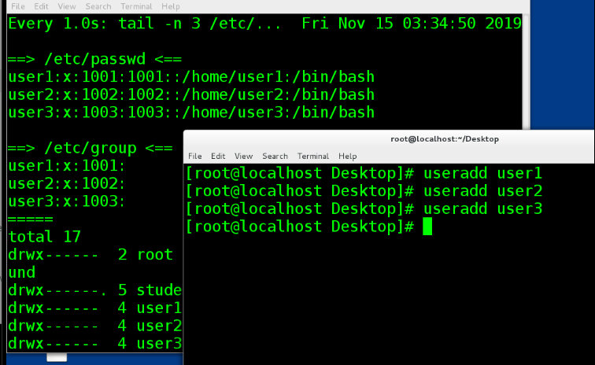Click the '==> /etc/passwd <==' header line
The image size is (595, 365).
pos(95,59)
